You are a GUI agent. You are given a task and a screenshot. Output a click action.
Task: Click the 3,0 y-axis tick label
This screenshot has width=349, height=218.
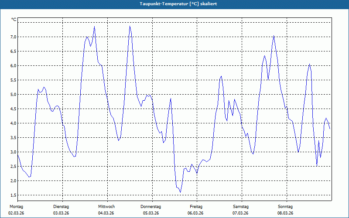[x=14, y=152]
